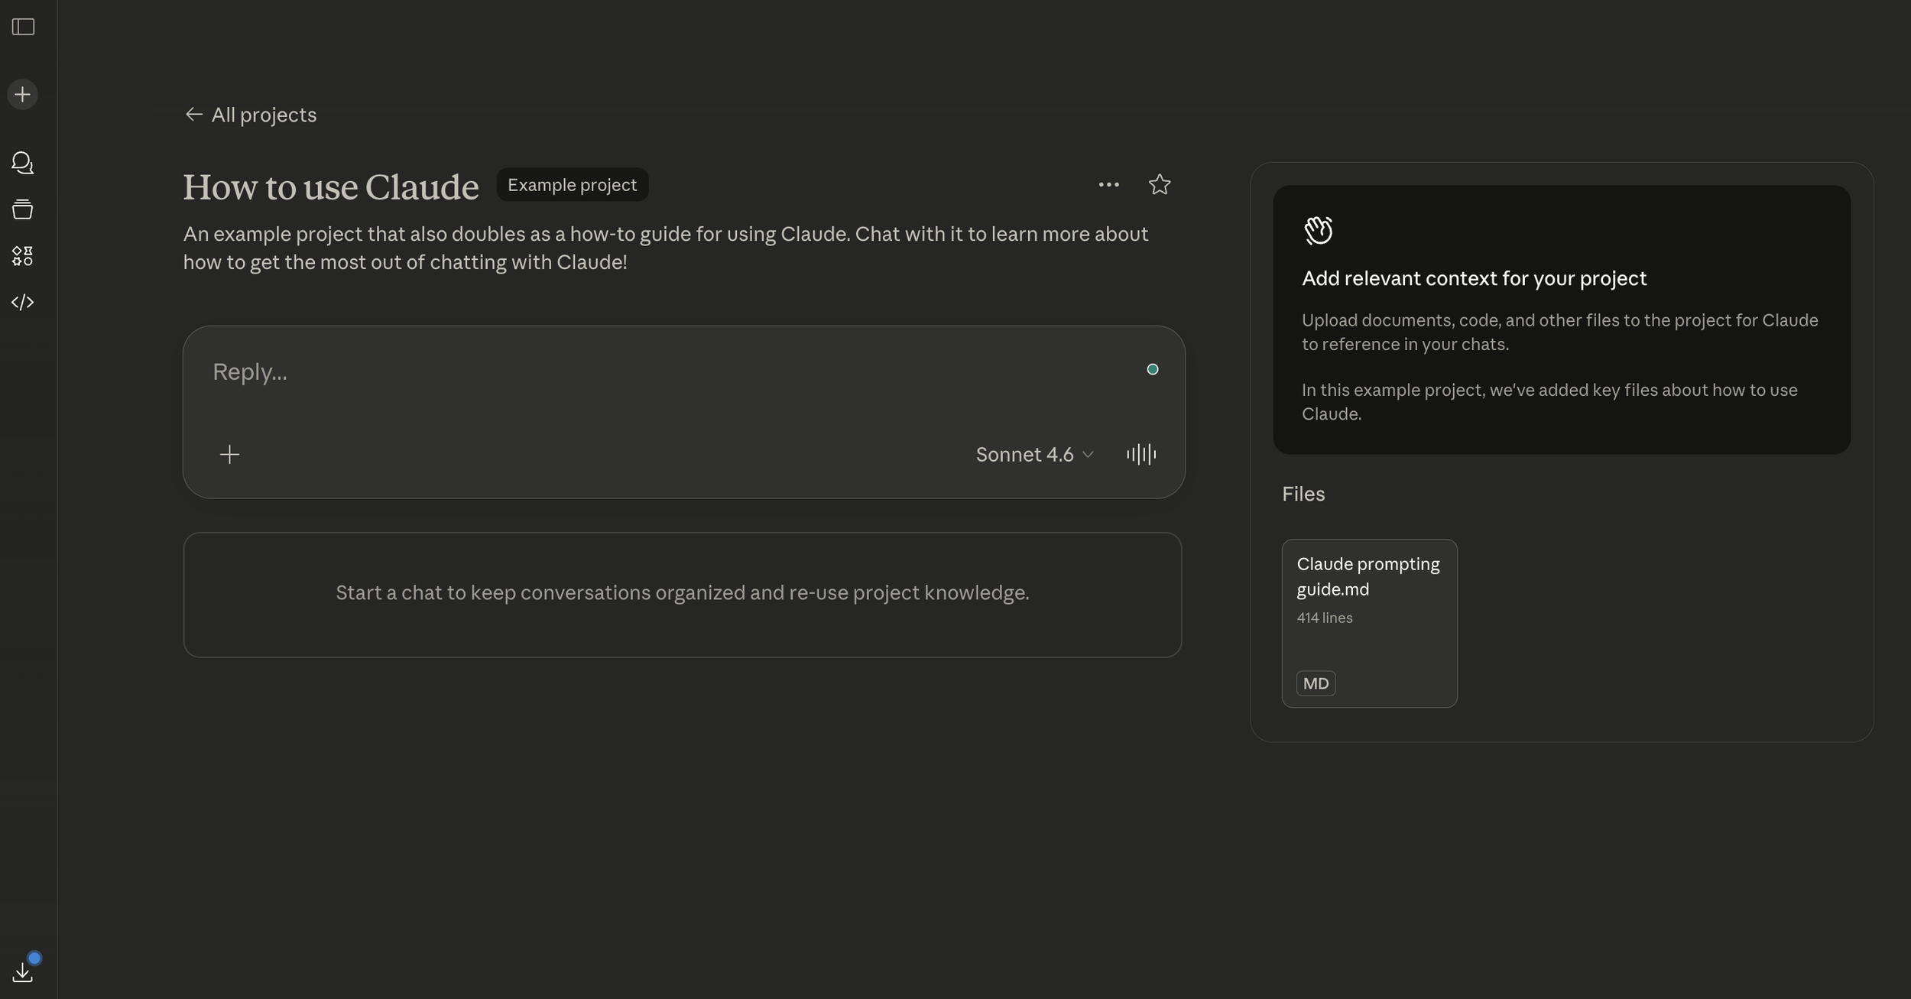Viewport: 1911px width, 999px height.
Task: Open attachment plus menu in composer
Action: pos(229,455)
